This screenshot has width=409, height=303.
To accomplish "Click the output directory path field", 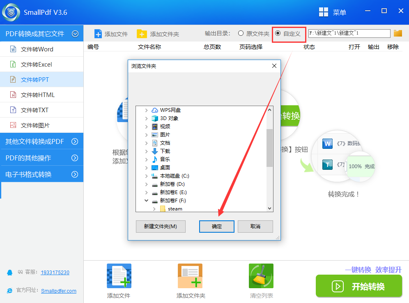I will click(x=349, y=33).
